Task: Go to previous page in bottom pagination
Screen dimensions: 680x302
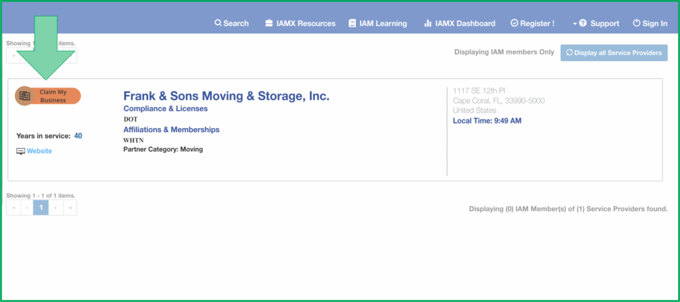Action: click(27, 208)
